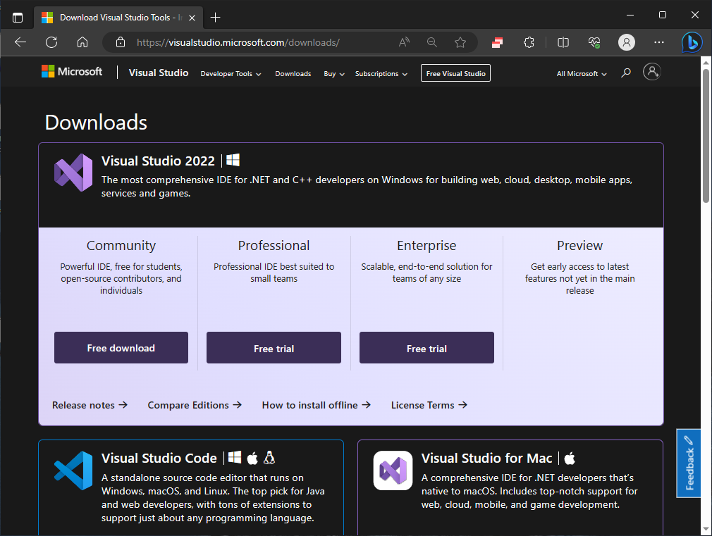This screenshot has height=536, width=712.
Task: Refresh the current page
Action: [51, 42]
